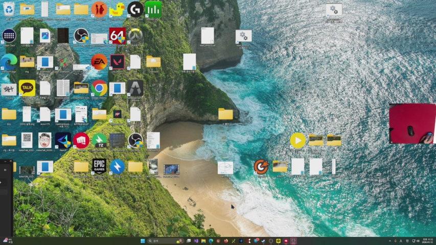The width and height of the screenshot is (436, 245).
Task: Open the Overwatch desktop shortcut
Action: pyautogui.click(x=135, y=36)
